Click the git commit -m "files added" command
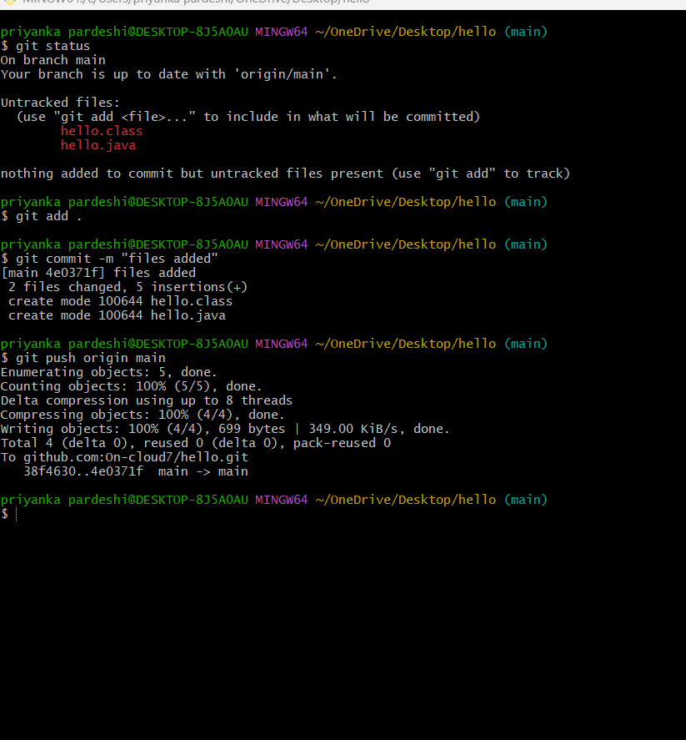Viewport: 686px width, 740px height. click(109, 258)
